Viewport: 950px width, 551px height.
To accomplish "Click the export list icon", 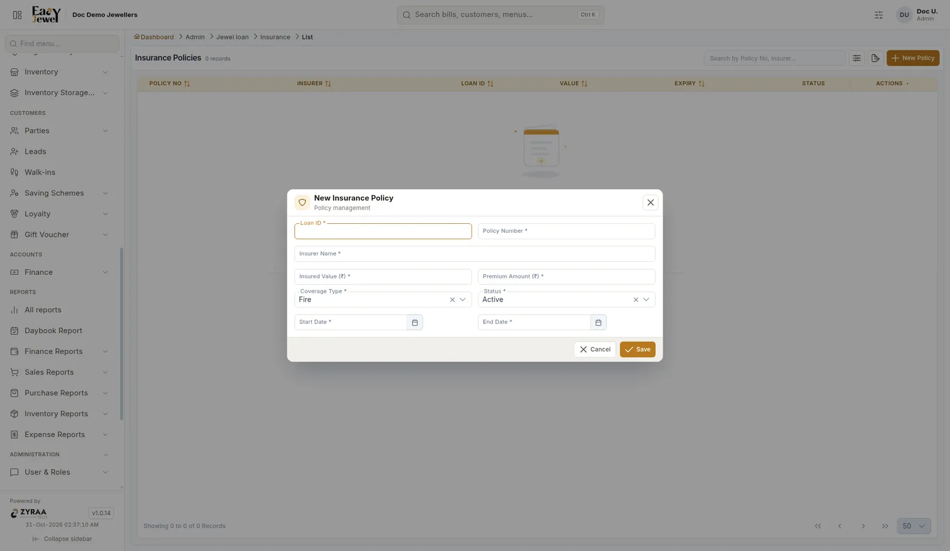I will (875, 58).
